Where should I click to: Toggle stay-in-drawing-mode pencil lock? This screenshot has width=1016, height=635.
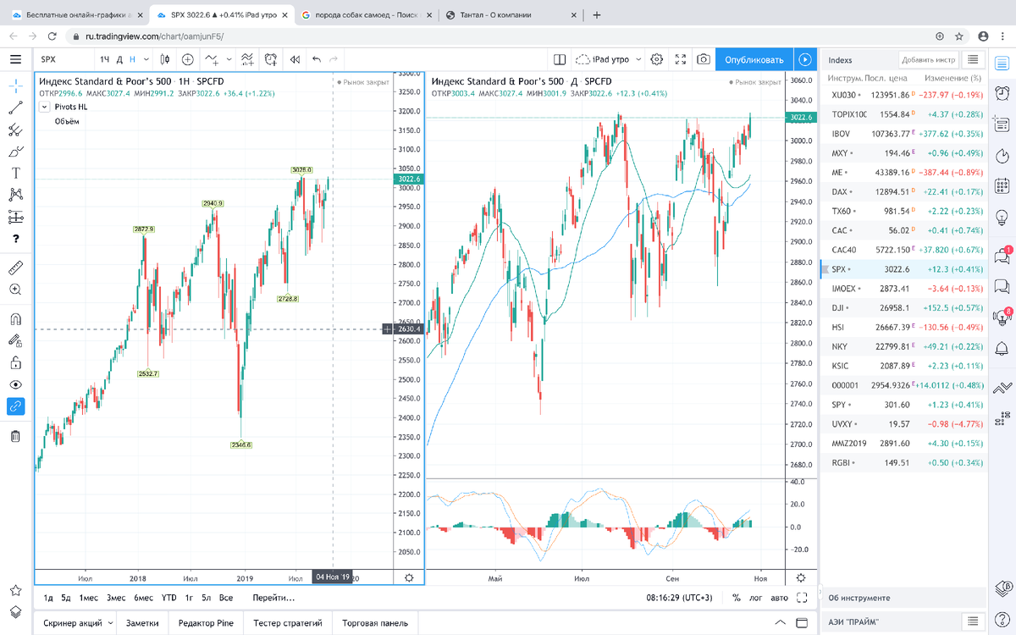tap(15, 341)
